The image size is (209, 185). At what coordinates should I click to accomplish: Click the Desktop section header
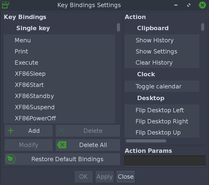(151, 98)
